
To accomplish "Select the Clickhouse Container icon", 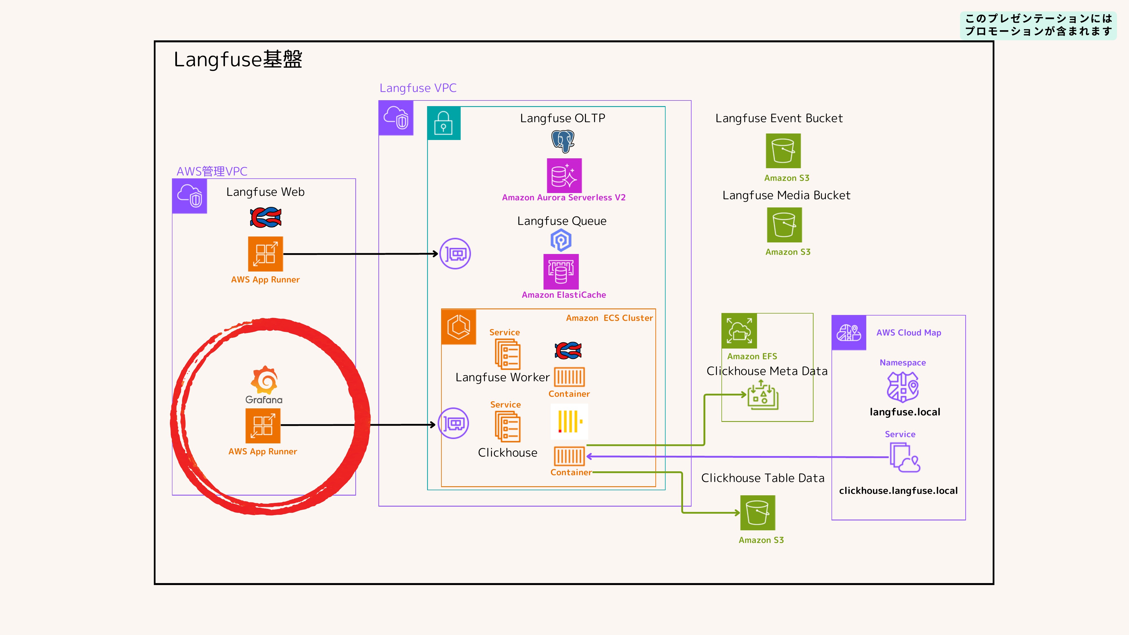I will coord(569,456).
